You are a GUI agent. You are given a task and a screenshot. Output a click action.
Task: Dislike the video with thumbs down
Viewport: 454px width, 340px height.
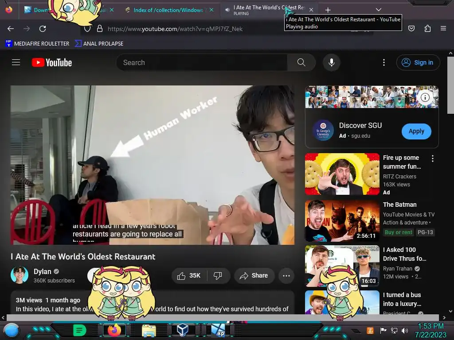coord(218,275)
